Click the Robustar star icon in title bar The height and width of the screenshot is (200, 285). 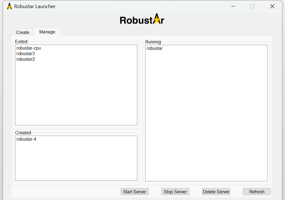[9, 6]
